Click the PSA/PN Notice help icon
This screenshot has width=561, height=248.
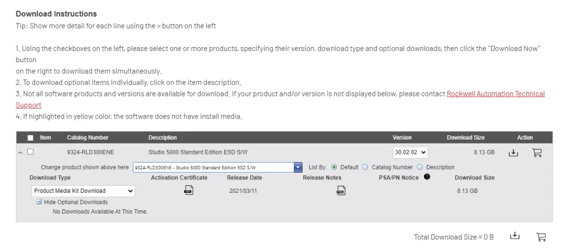[x=427, y=177]
